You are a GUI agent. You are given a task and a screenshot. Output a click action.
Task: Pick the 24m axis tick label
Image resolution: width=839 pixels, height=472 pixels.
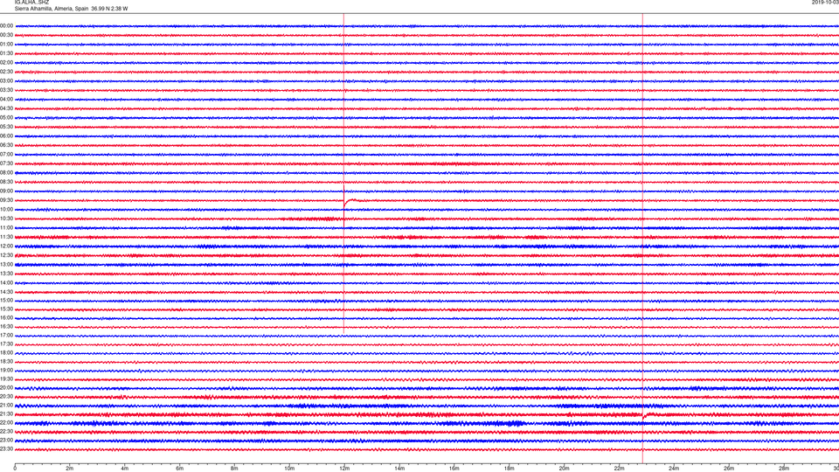(x=674, y=469)
